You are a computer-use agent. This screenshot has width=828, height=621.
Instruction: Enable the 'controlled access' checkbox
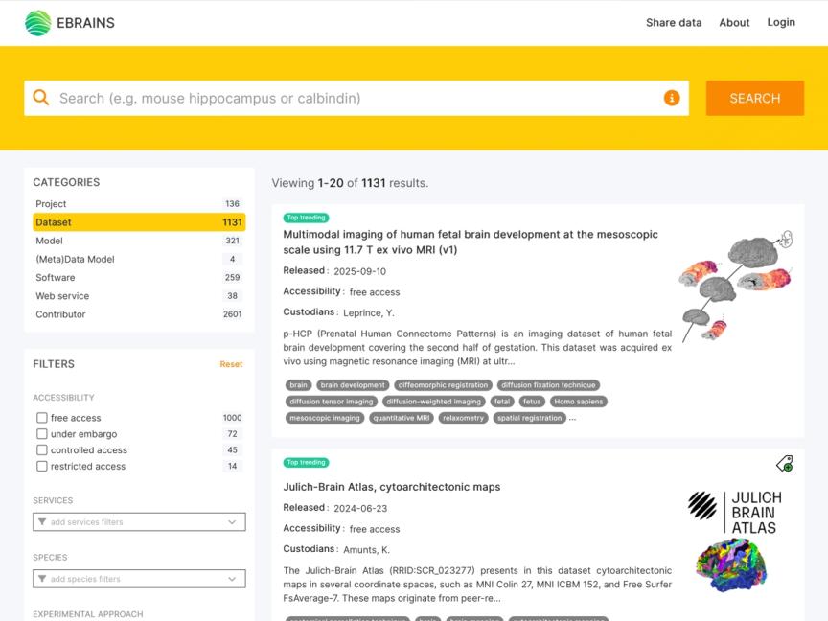[41, 450]
